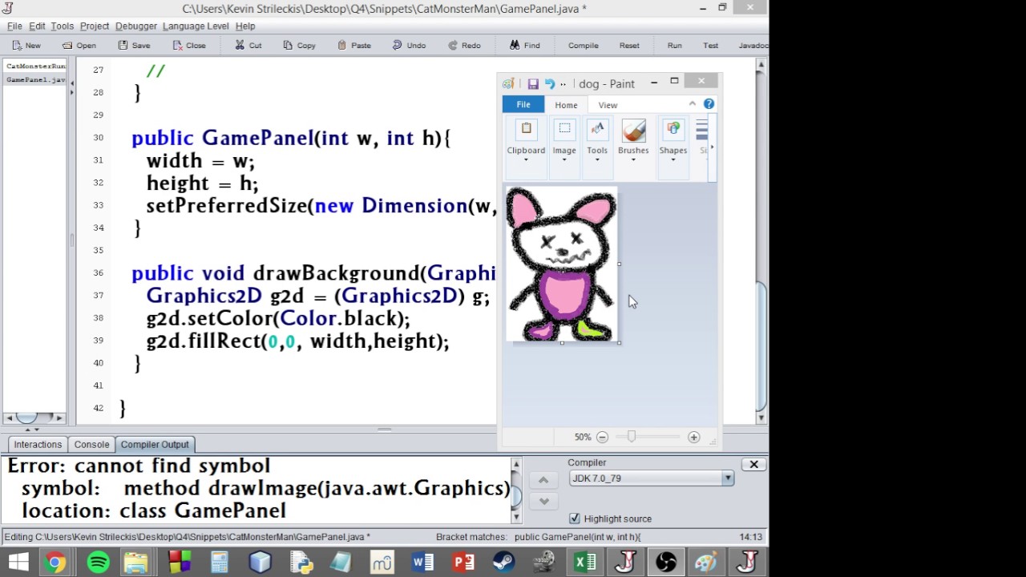Open Word from the taskbar
This screenshot has height=577, width=1026.
(422, 562)
